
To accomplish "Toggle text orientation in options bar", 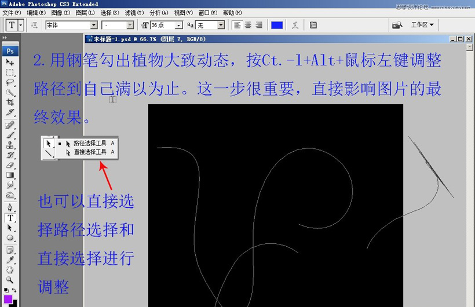I will [x=34, y=25].
